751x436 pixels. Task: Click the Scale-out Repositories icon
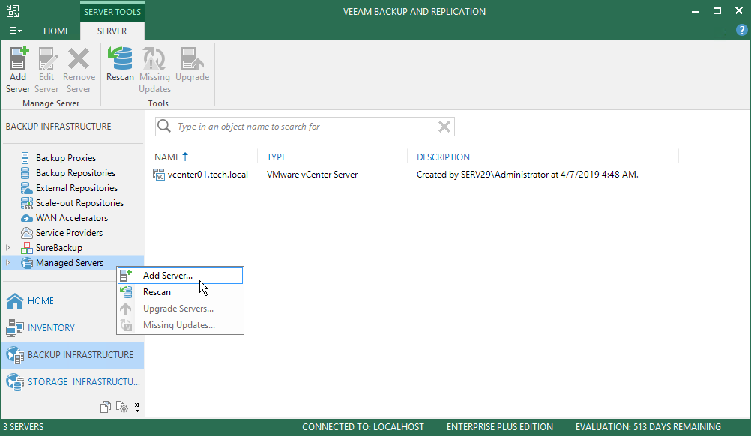coord(27,203)
